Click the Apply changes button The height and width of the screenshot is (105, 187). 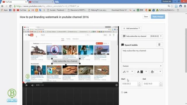pos(158,17)
